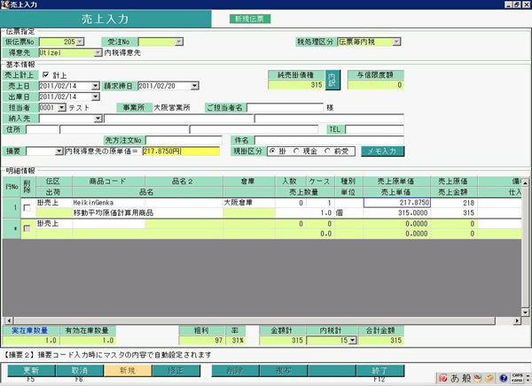Select the 現金 radio option
The width and height of the screenshot is (532, 386).
[x=296, y=151]
